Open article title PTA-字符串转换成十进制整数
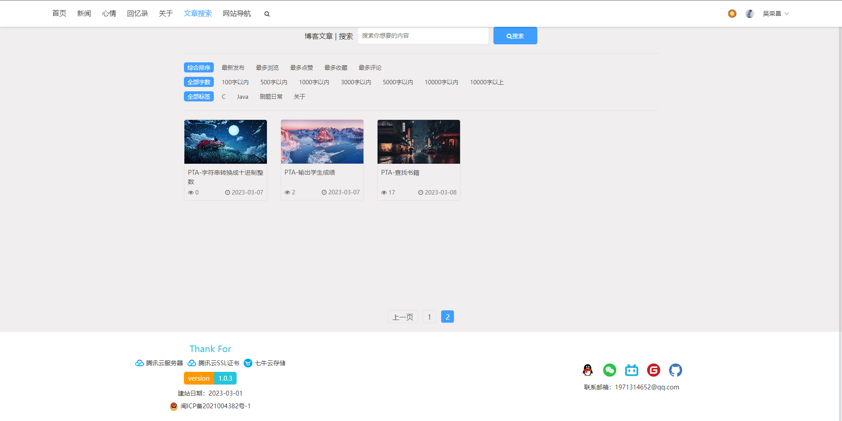The image size is (842, 421). [x=226, y=177]
